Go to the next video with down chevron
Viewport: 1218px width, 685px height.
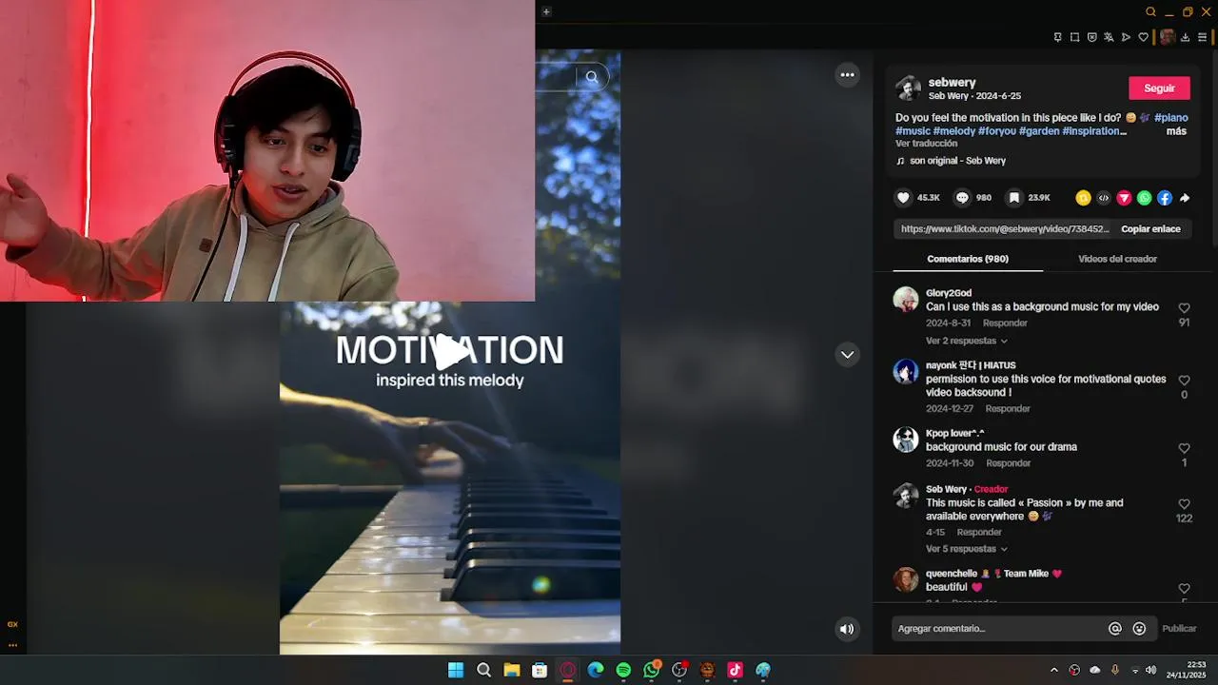[847, 355]
